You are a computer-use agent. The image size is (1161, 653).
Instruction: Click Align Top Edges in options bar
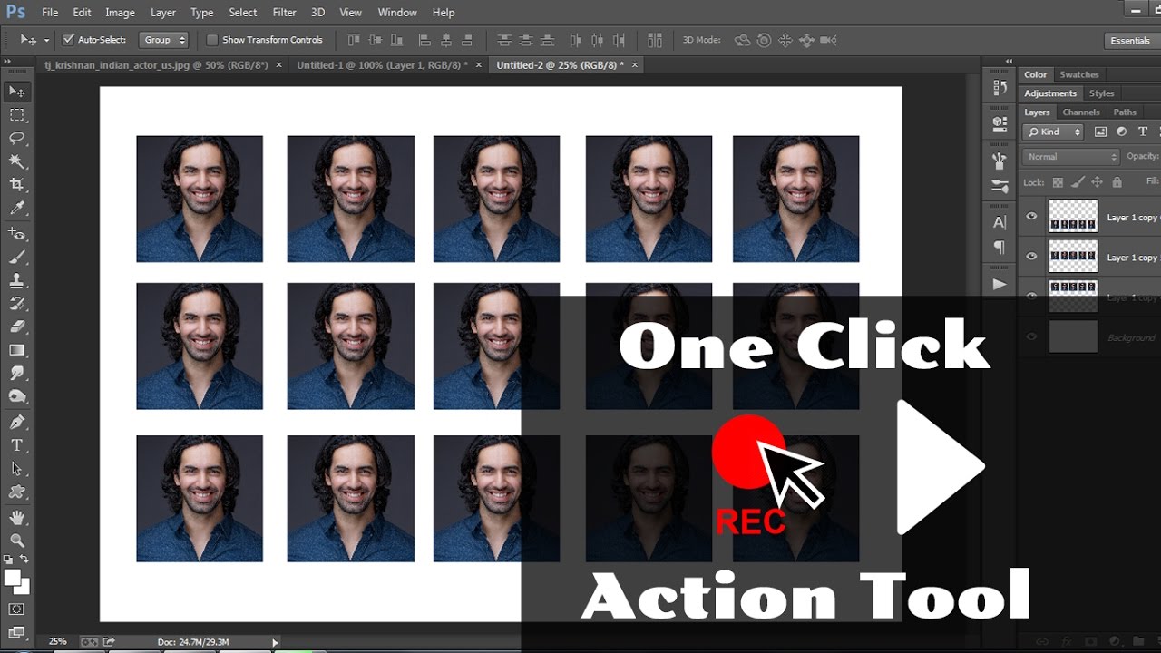354,40
